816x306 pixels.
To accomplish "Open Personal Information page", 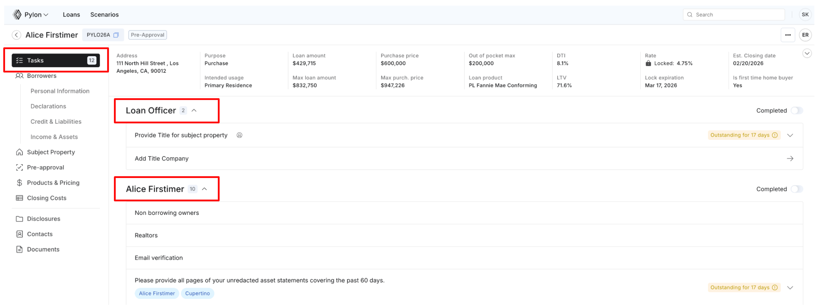I will pos(60,91).
